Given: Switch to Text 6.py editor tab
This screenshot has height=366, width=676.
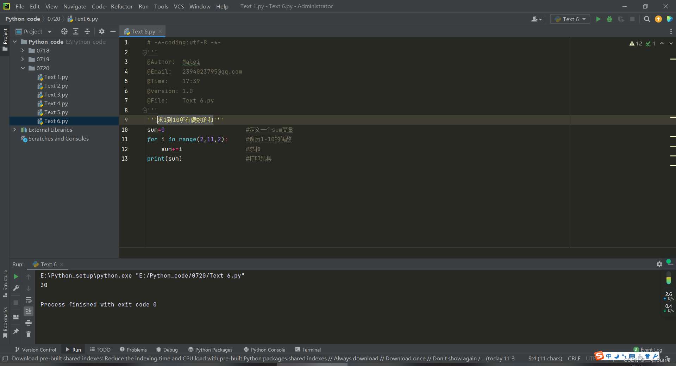Looking at the screenshot, I should coord(143,31).
